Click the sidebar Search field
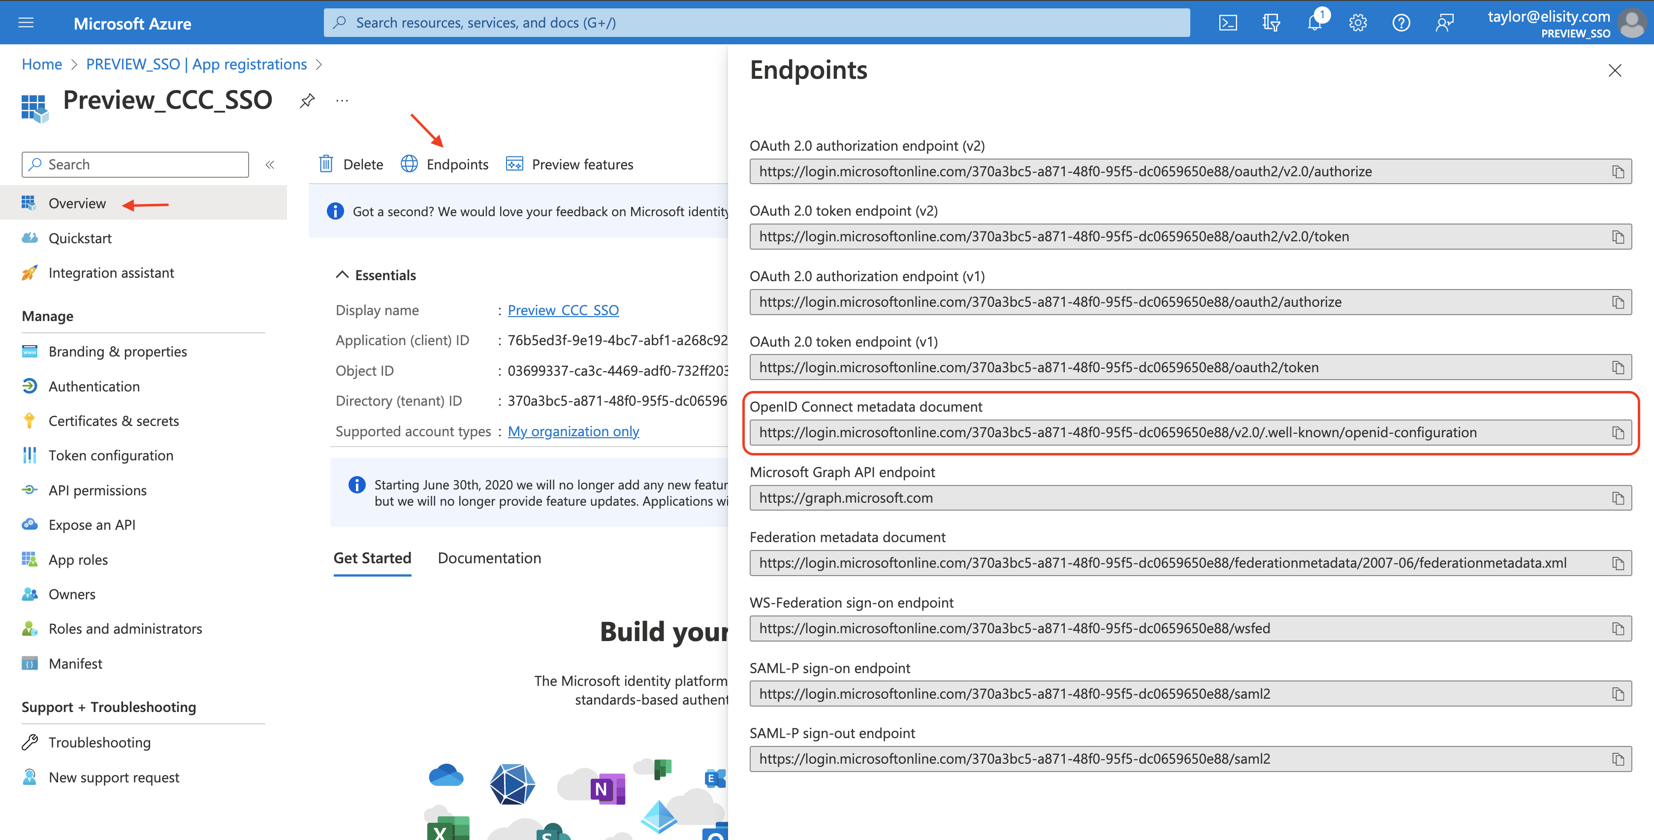This screenshot has width=1654, height=840. tap(135, 165)
